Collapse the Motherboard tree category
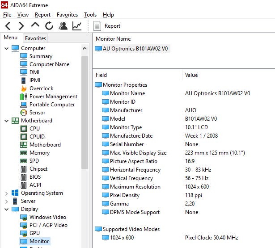Image resolution: width=275 pixels, height=248 pixels. [7, 121]
